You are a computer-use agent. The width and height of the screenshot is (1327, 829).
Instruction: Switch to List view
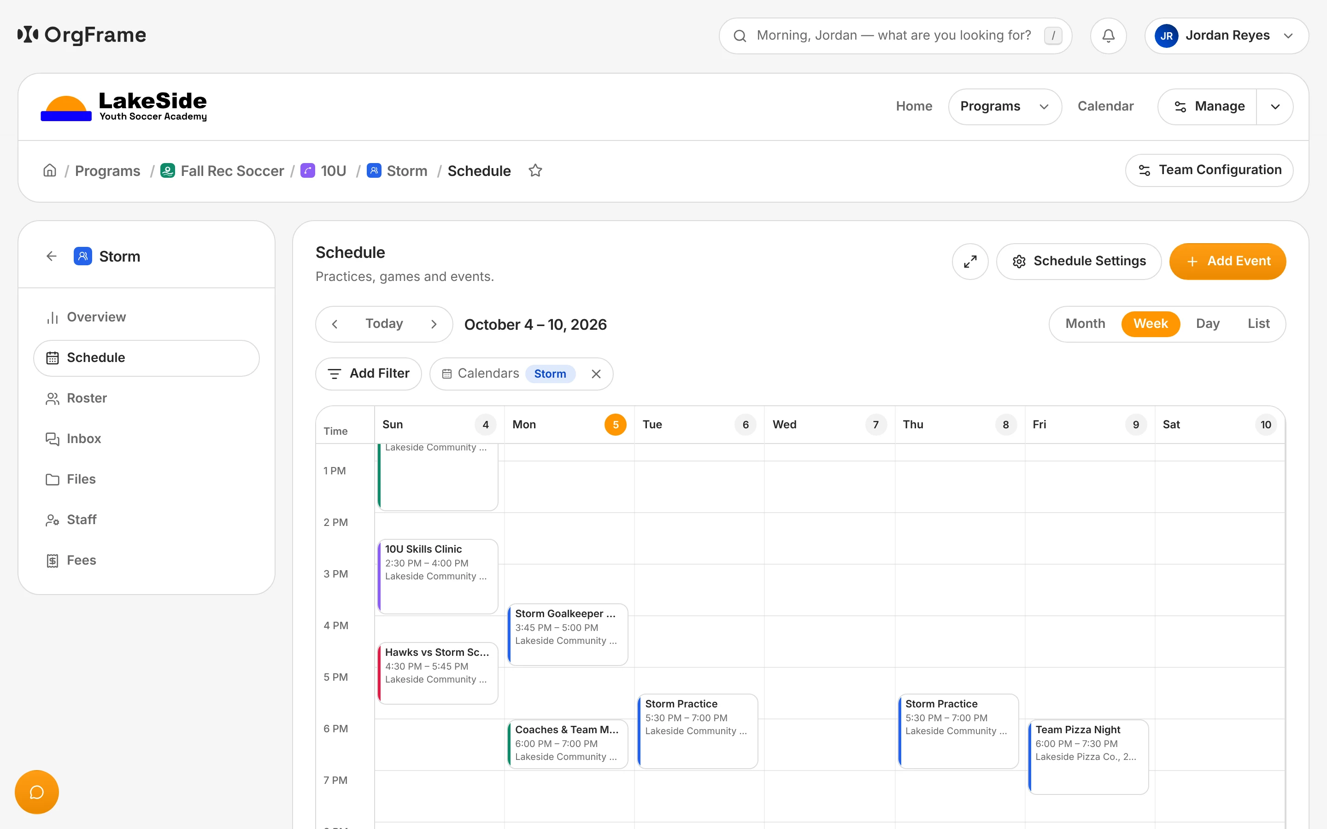point(1258,323)
